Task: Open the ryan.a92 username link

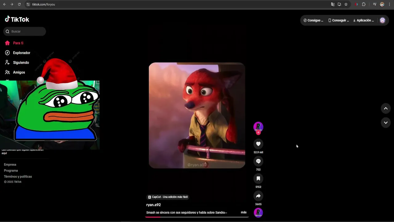Action: tap(153, 205)
